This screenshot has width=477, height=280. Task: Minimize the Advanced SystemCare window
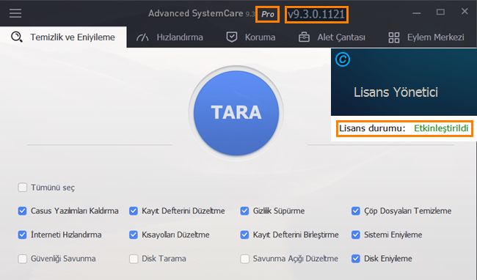pos(417,12)
